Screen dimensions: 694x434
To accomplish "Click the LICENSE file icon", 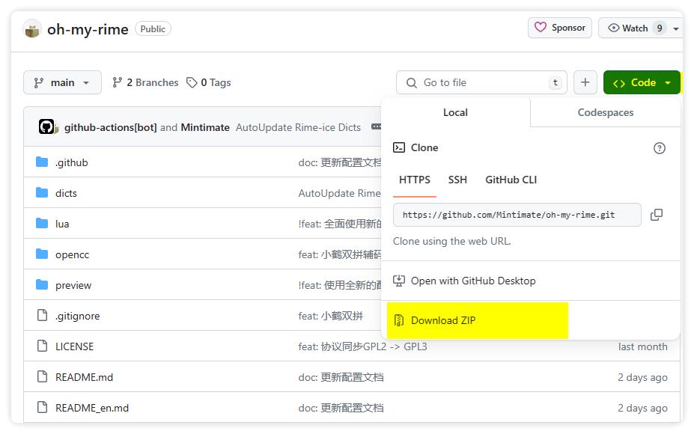I will coord(42,346).
